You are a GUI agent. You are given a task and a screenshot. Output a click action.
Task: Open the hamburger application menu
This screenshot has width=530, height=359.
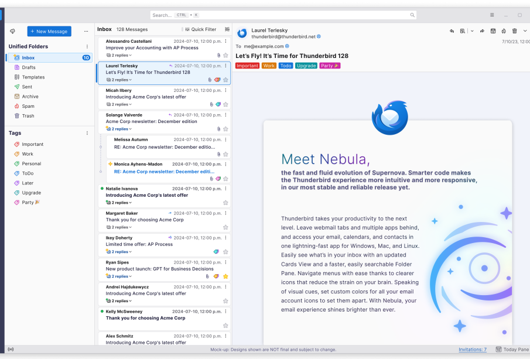tap(492, 15)
